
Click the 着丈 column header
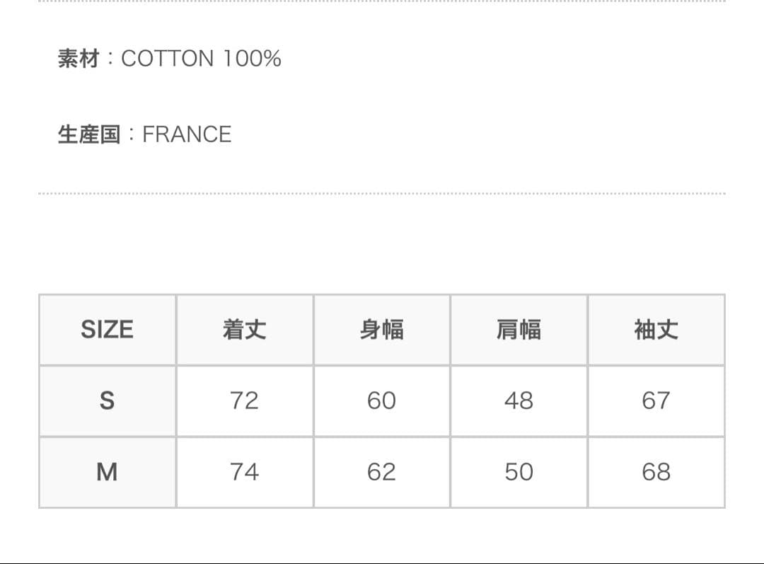click(244, 330)
